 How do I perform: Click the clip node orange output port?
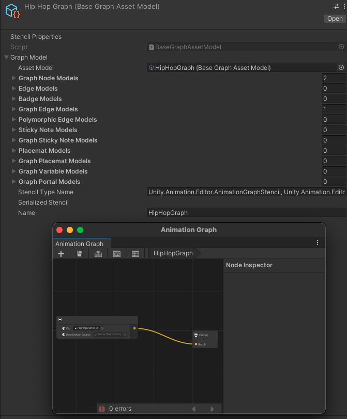pyautogui.click(x=134, y=328)
